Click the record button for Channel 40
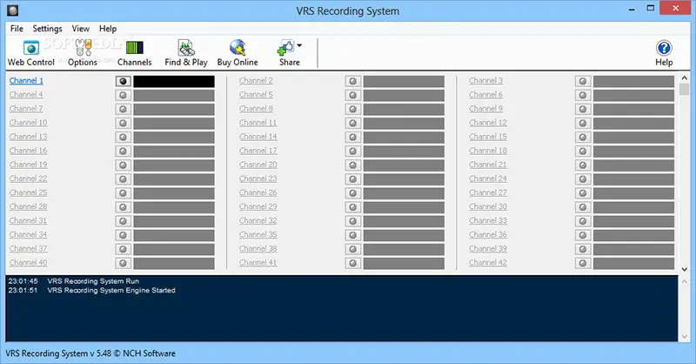 click(124, 263)
